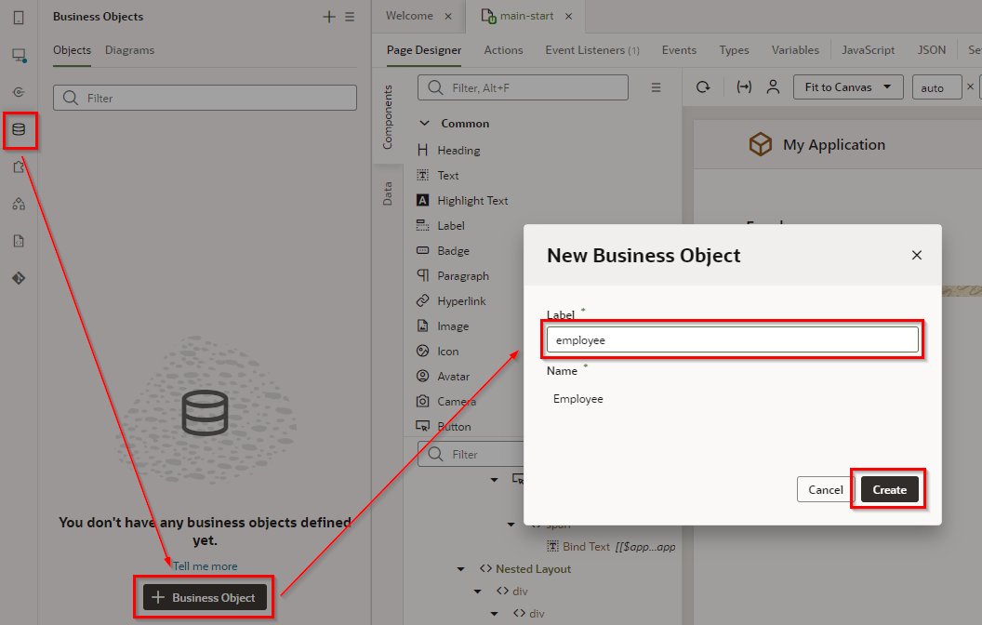This screenshot has width=982, height=625.
Task: Open the Tell me more link
Action: click(x=205, y=566)
